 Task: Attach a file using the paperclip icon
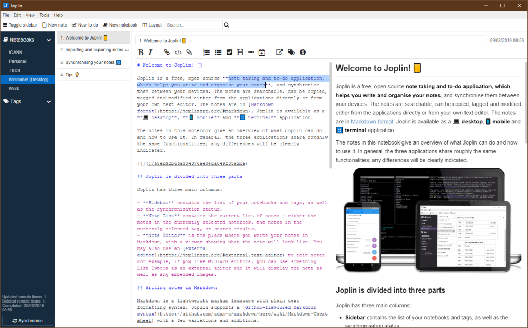click(x=190, y=52)
